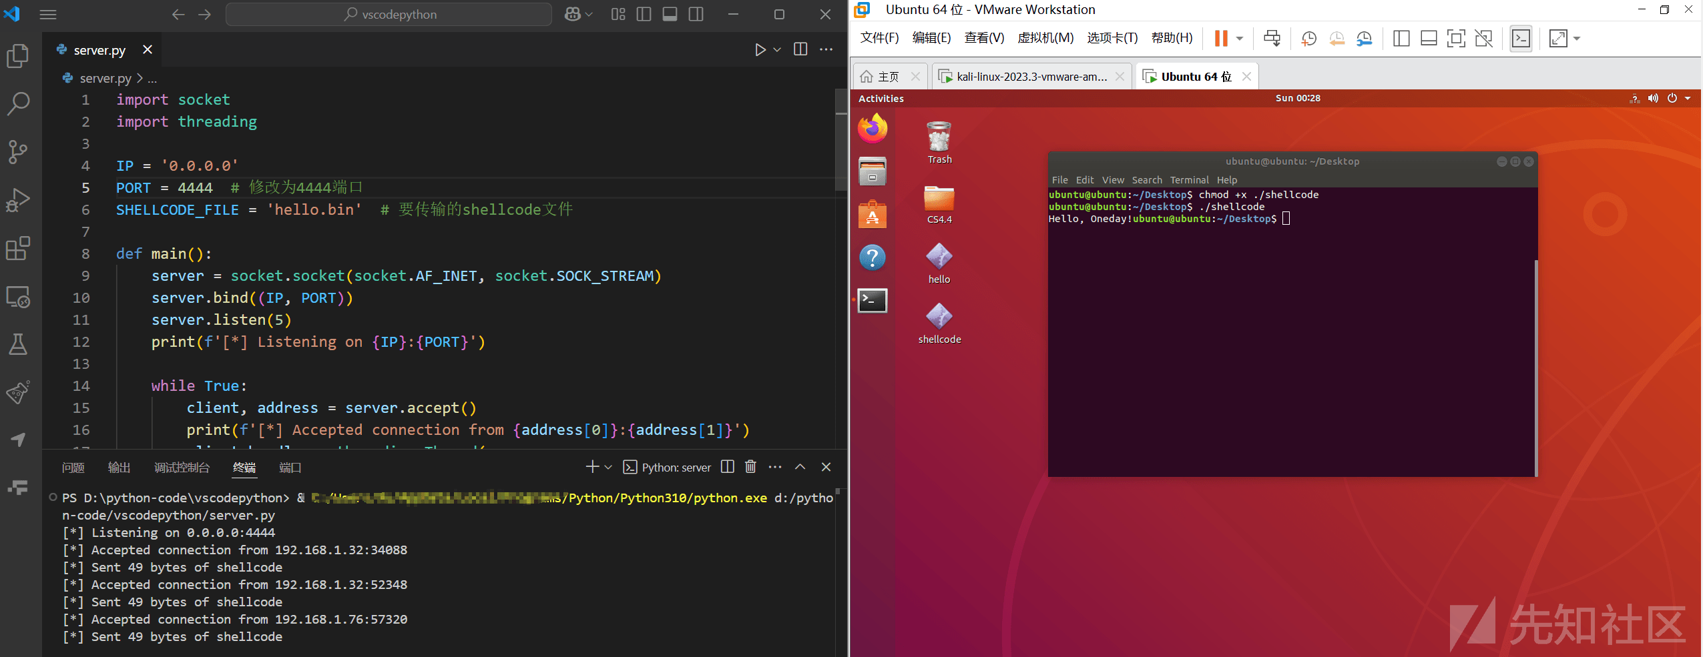Screen dimensions: 1703x657
Task: Take a VMware snapshot
Action: (x=1308, y=39)
